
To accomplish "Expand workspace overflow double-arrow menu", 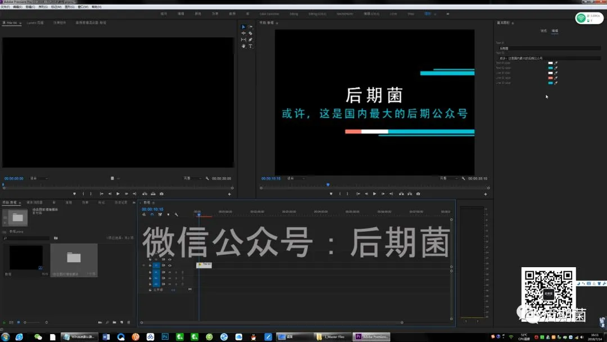I will click(448, 14).
